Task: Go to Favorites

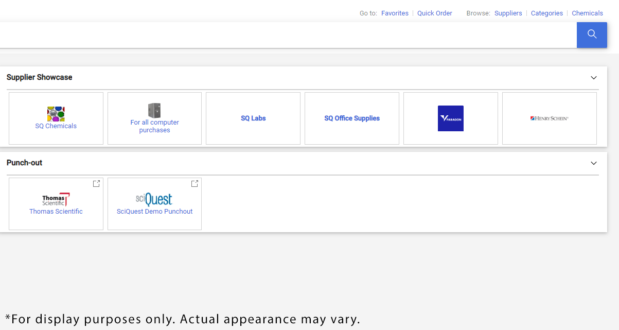Action: (x=395, y=13)
